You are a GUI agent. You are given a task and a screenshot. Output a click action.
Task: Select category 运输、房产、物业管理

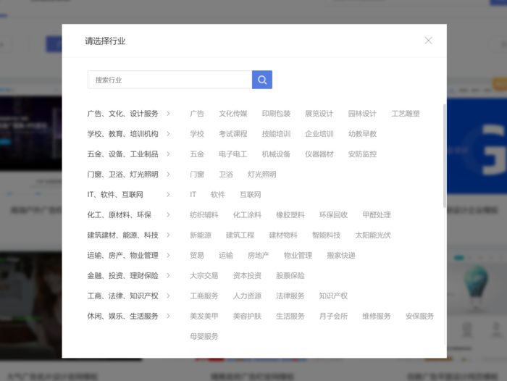[x=123, y=255]
